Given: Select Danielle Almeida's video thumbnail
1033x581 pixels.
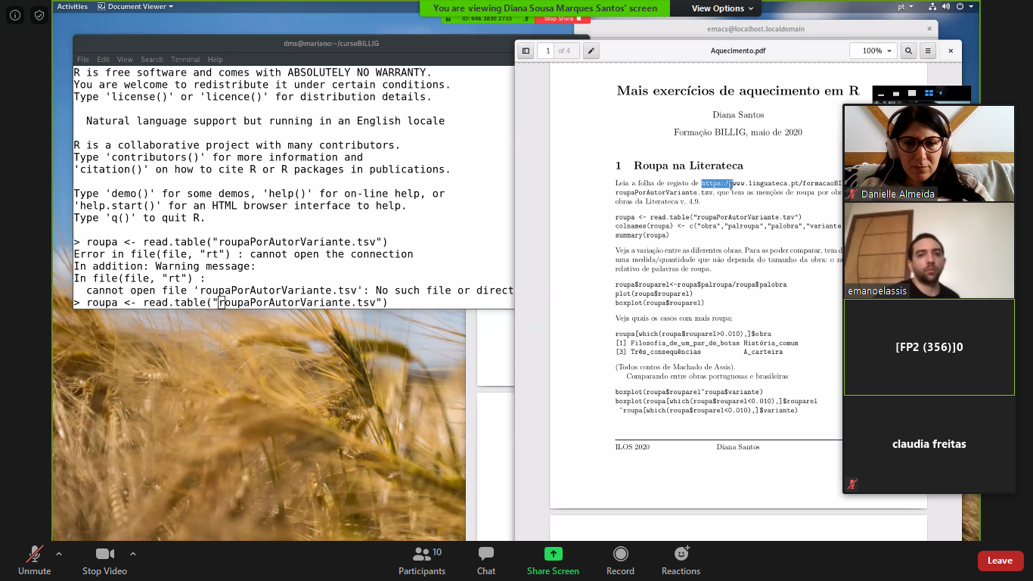Looking at the screenshot, I should tap(929, 153).
